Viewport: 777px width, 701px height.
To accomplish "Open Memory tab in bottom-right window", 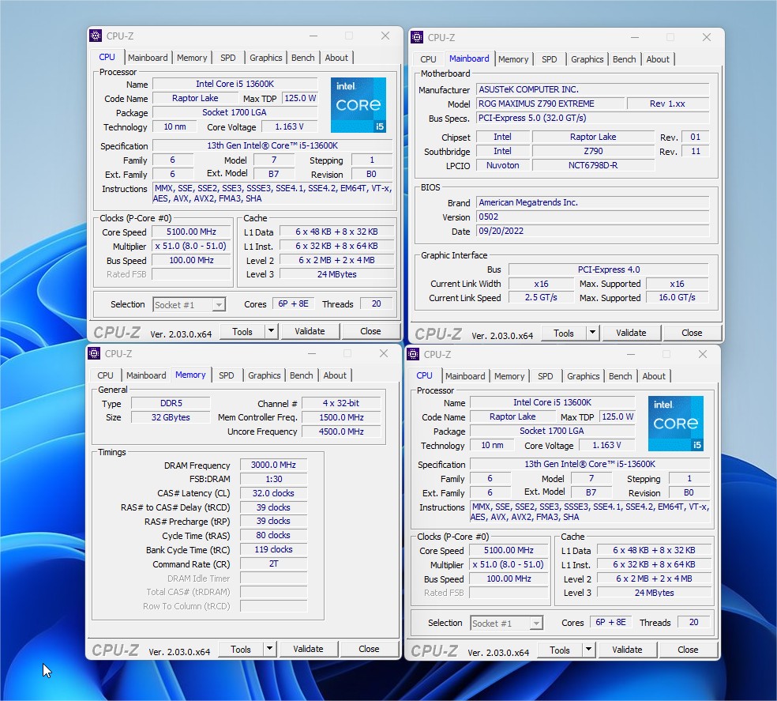I will [x=509, y=376].
